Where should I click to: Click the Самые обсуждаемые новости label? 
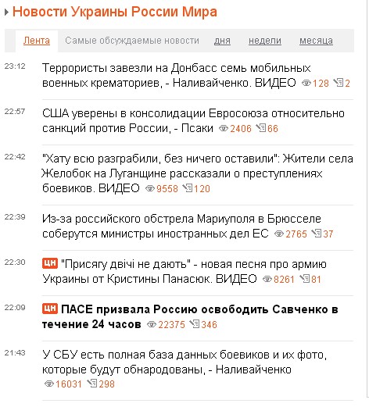pos(132,41)
